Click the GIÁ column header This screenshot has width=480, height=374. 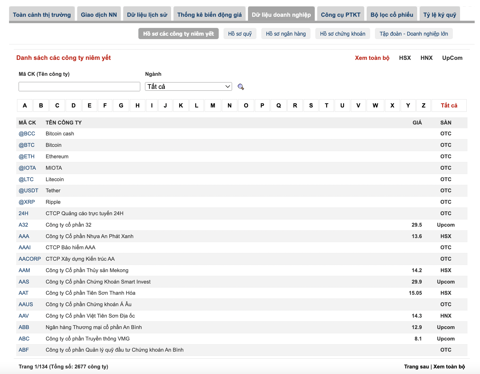coord(417,123)
